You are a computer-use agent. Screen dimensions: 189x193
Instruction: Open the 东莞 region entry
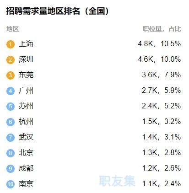point(26,75)
